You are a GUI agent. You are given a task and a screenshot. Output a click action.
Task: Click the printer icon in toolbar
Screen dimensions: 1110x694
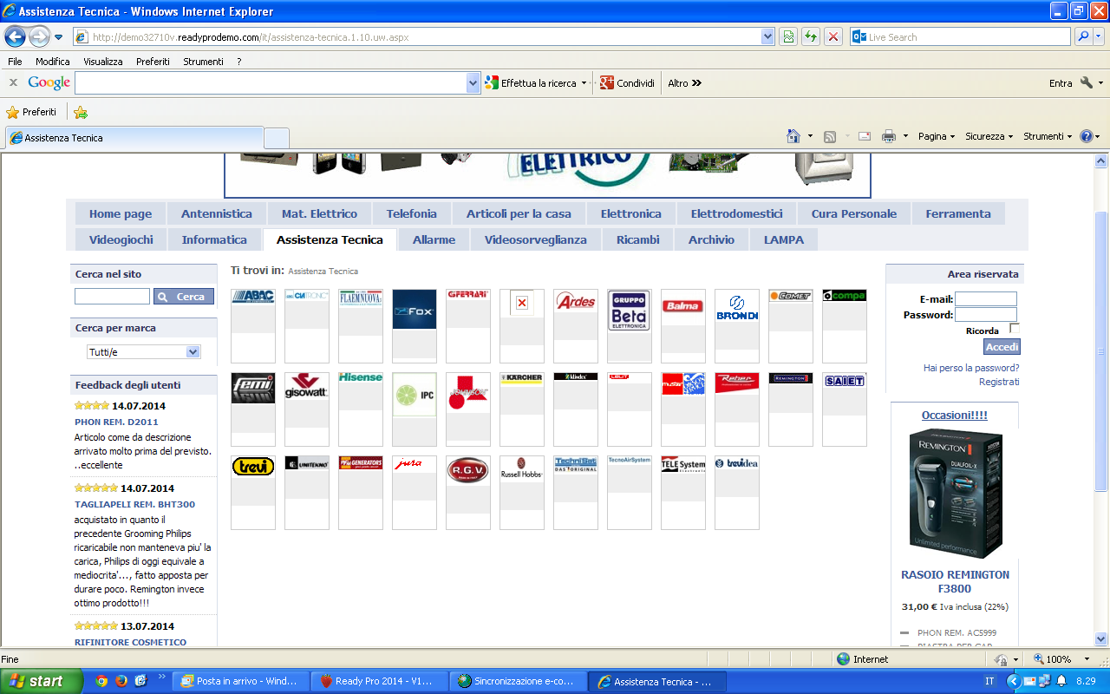pyautogui.click(x=888, y=136)
